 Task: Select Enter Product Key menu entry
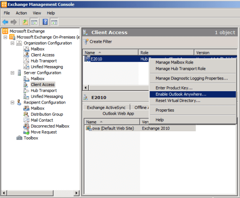(x=193, y=88)
